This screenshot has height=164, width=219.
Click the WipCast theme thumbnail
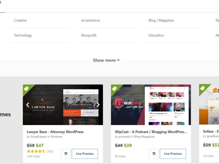[151, 105]
